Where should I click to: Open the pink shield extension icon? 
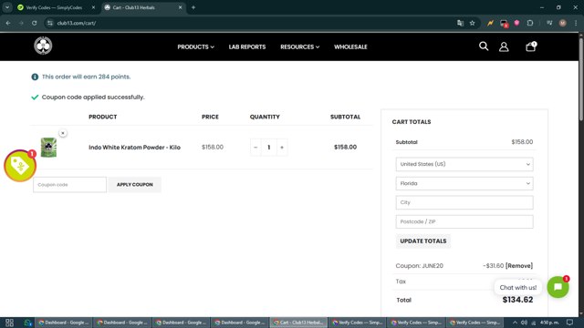[516, 23]
